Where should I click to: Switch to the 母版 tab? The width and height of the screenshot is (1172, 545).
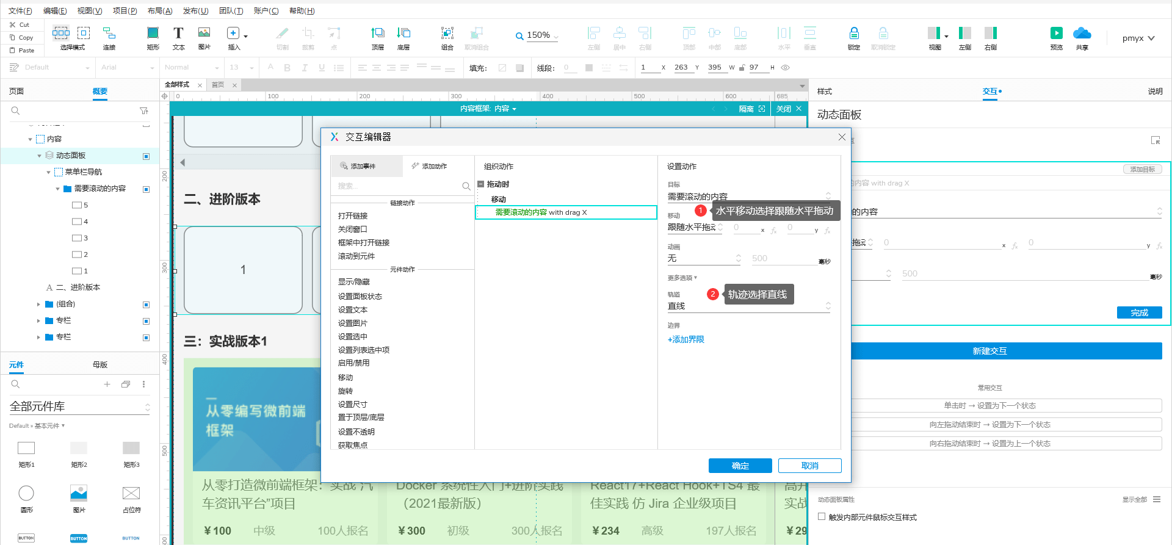[100, 365]
